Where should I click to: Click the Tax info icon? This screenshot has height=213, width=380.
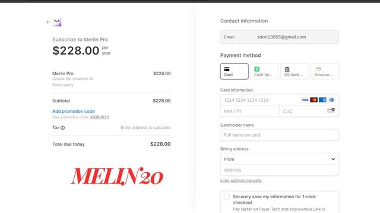pyautogui.click(x=63, y=128)
